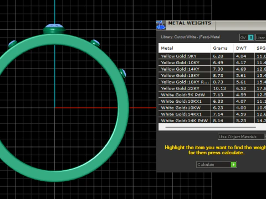The width and height of the screenshot is (266, 199).
Task: Select the White Gold:14KX1 row
Action: 212,114
